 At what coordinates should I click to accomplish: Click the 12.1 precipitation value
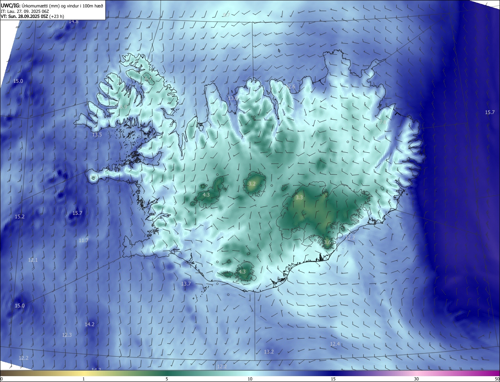tap(33, 260)
